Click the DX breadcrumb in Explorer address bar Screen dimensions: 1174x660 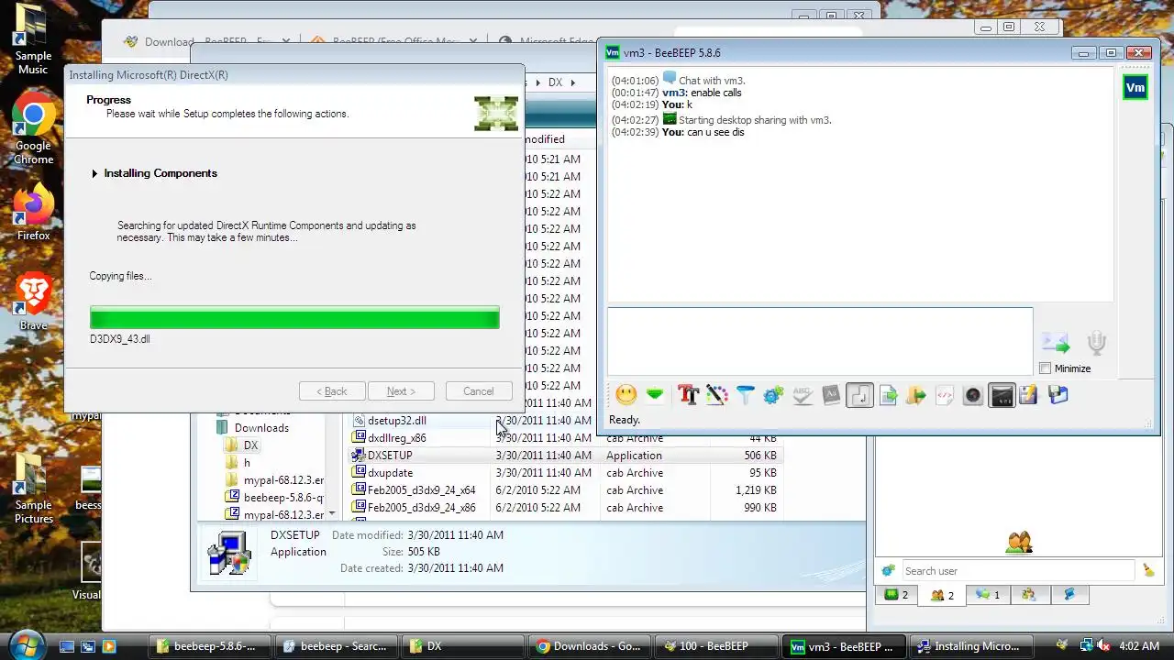[x=555, y=82]
